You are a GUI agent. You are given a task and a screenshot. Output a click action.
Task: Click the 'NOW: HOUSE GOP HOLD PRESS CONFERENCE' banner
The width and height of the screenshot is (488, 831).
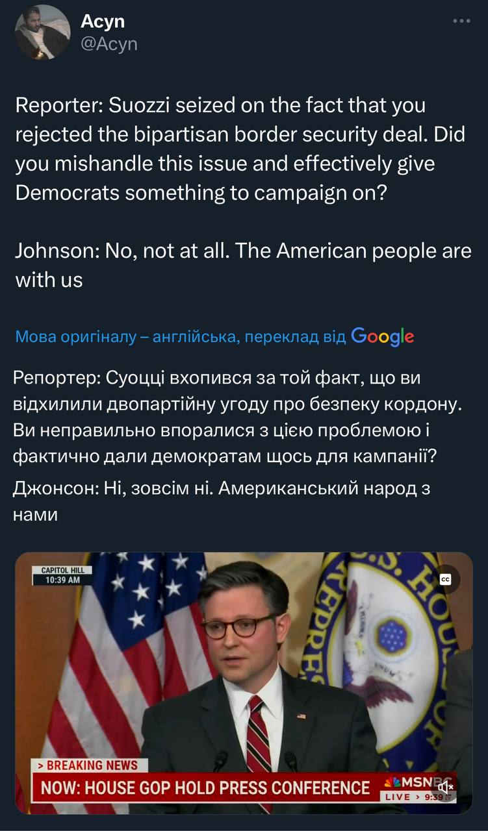pyautogui.click(x=205, y=788)
